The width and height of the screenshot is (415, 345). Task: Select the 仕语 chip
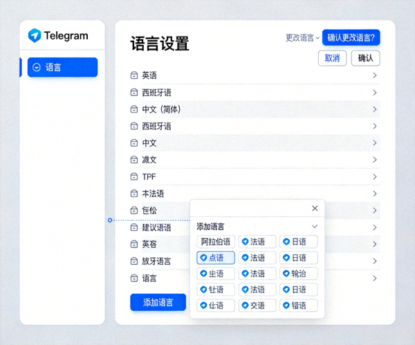[x=216, y=306]
